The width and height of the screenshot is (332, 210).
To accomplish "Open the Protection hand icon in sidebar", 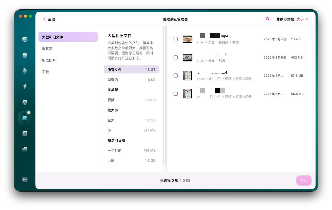I will pos(25,71).
